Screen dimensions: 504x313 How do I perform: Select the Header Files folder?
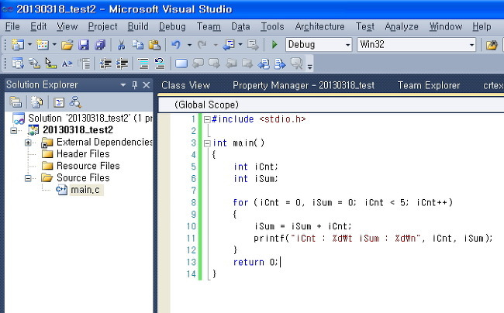click(x=83, y=153)
